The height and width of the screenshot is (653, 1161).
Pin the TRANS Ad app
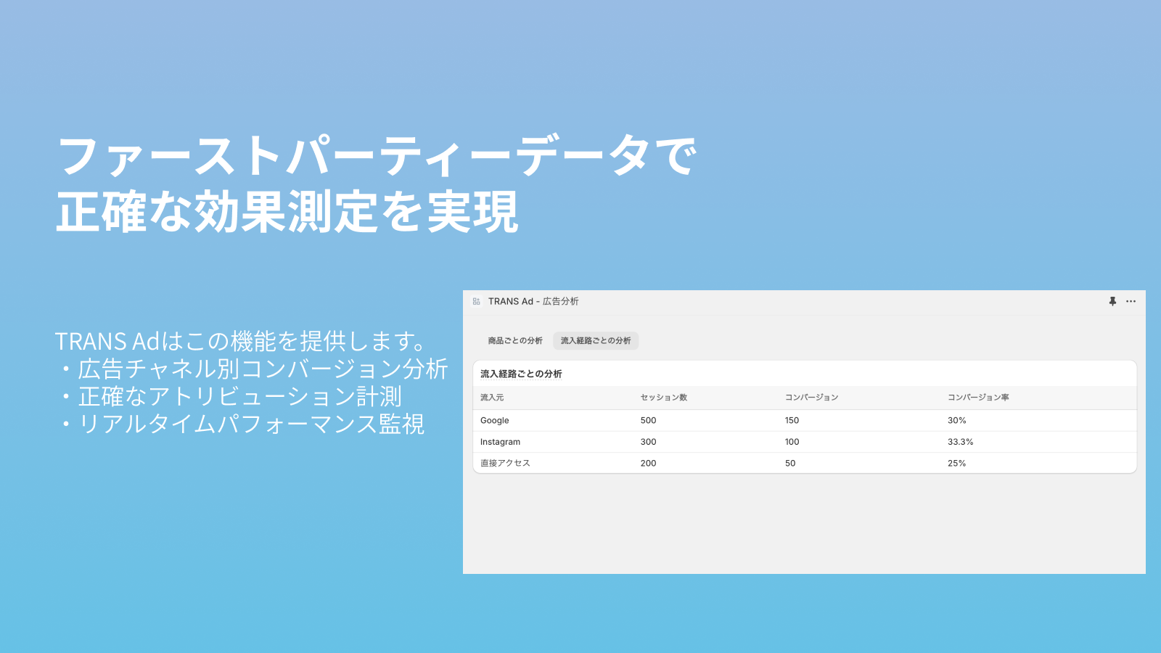point(1112,301)
